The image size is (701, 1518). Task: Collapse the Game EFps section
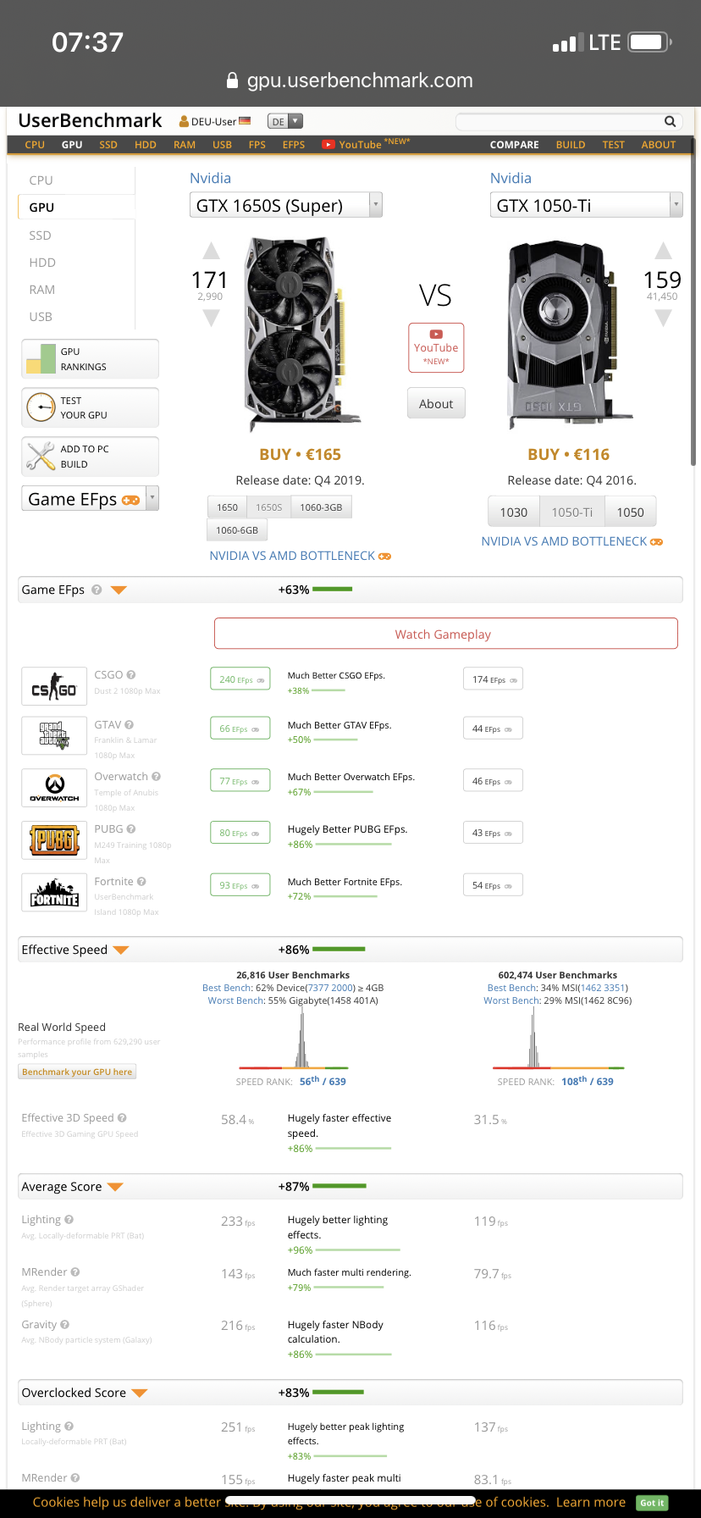pyautogui.click(x=119, y=590)
